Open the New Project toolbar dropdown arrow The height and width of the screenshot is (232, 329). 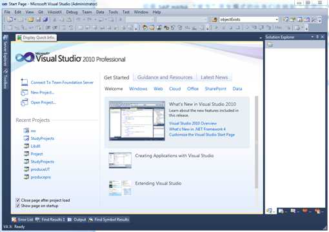[x=15, y=19]
